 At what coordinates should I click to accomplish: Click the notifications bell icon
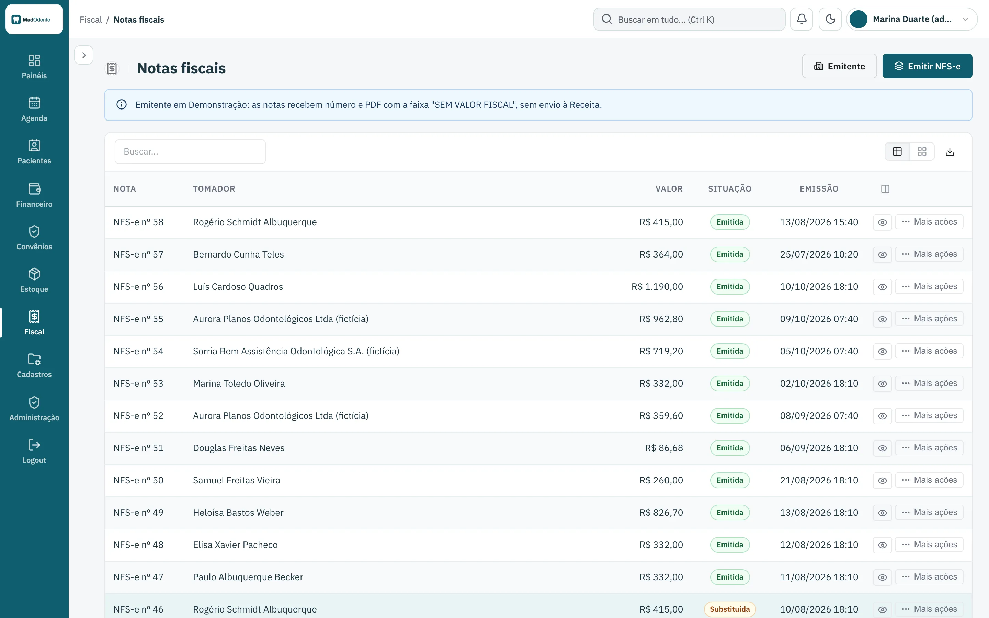click(802, 19)
